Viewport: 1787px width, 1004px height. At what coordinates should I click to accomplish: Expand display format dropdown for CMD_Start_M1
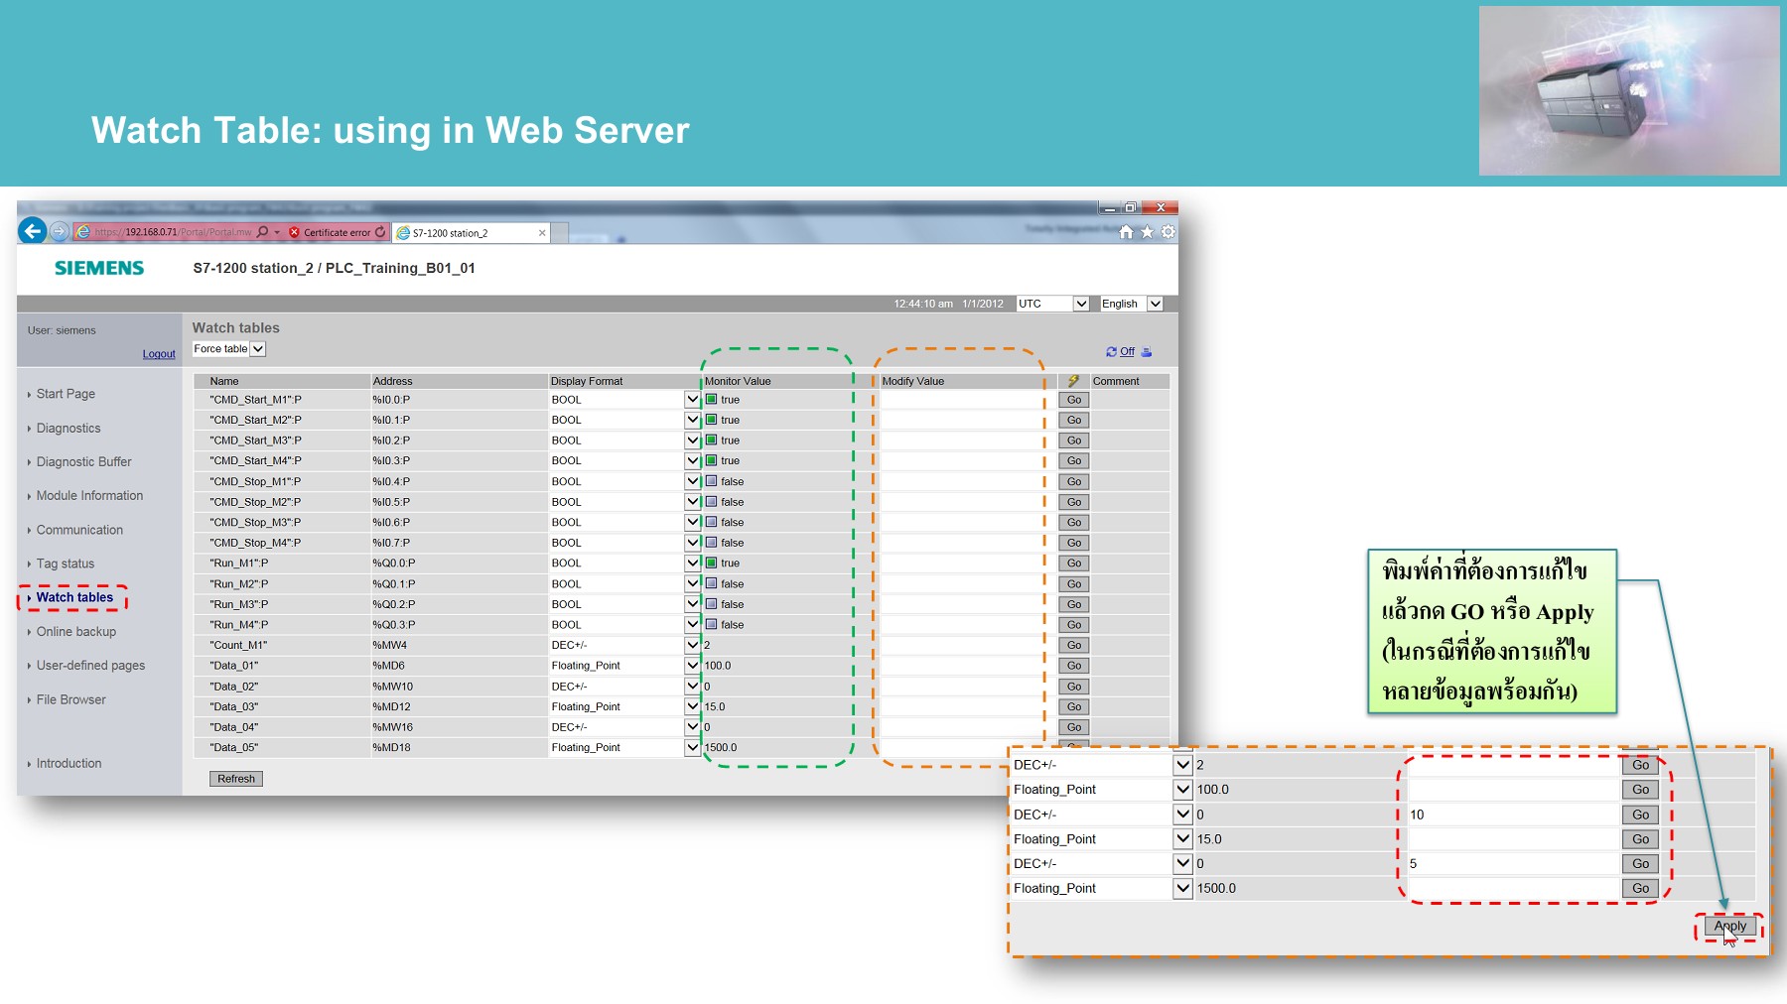tap(692, 400)
